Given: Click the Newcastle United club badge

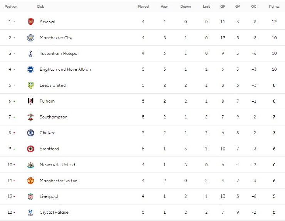Looking at the screenshot, I should click(30, 165).
